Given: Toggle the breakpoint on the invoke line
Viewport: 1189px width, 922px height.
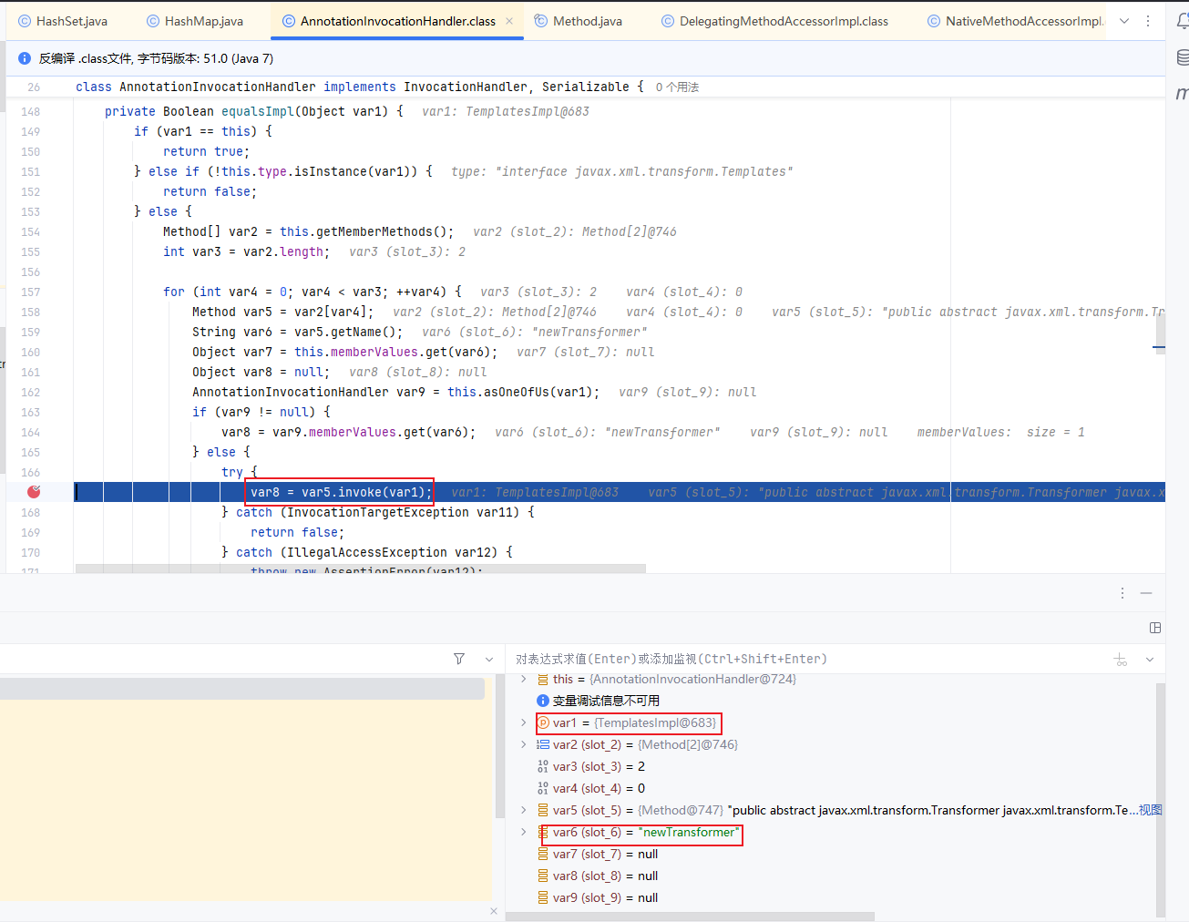Looking at the screenshot, I should click(34, 492).
